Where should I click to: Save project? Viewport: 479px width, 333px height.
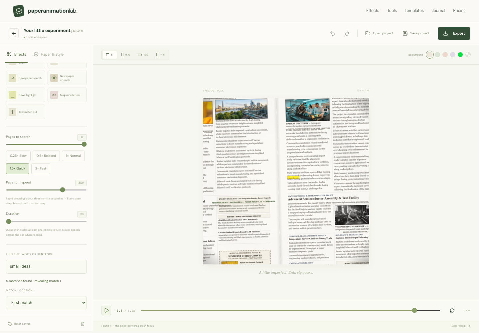click(x=416, y=33)
